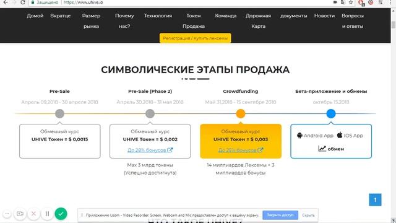Screen dimensions: 396x223
Task: Click the Android App icon
Action: click(299, 135)
